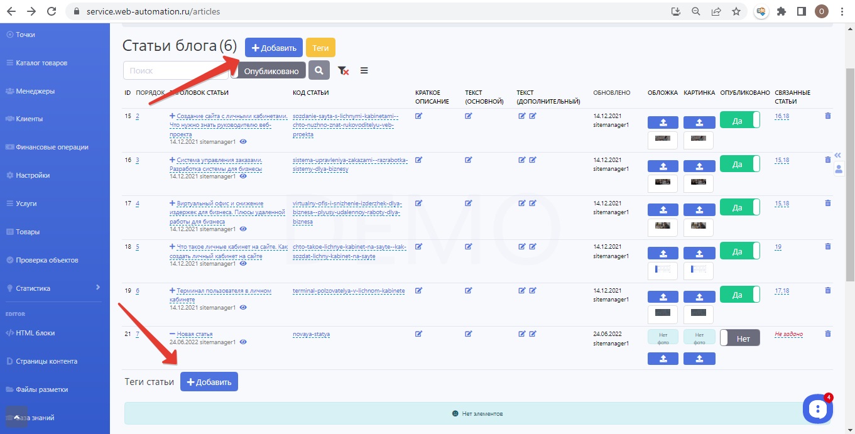Toggle published switch for article 15
Viewport: 855px width, 434px height.
(739, 121)
